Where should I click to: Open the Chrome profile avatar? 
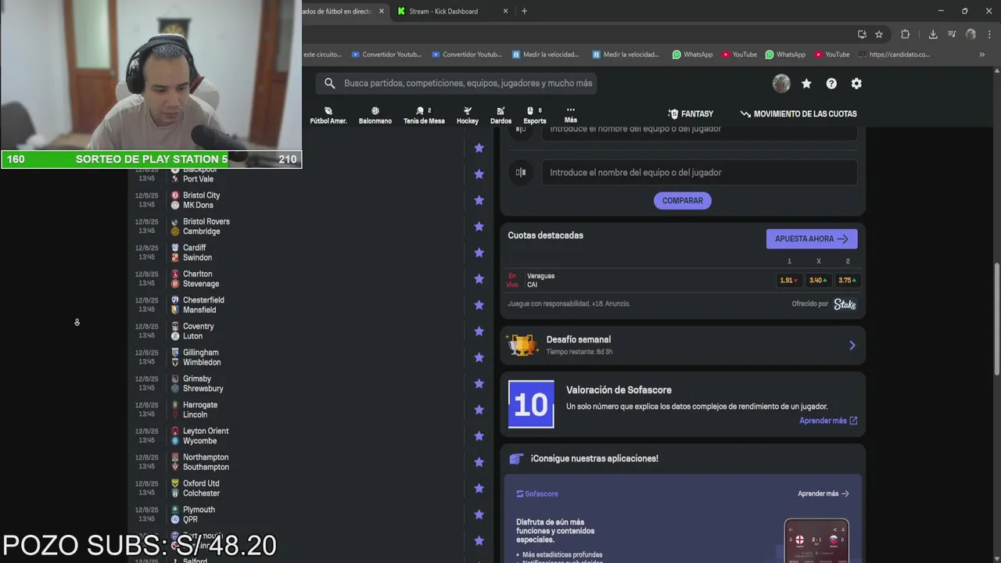(x=971, y=34)
